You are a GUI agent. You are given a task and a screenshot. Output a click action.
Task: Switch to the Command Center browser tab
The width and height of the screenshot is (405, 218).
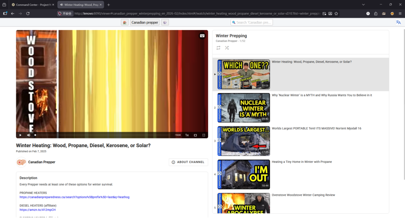pos(32,5)
